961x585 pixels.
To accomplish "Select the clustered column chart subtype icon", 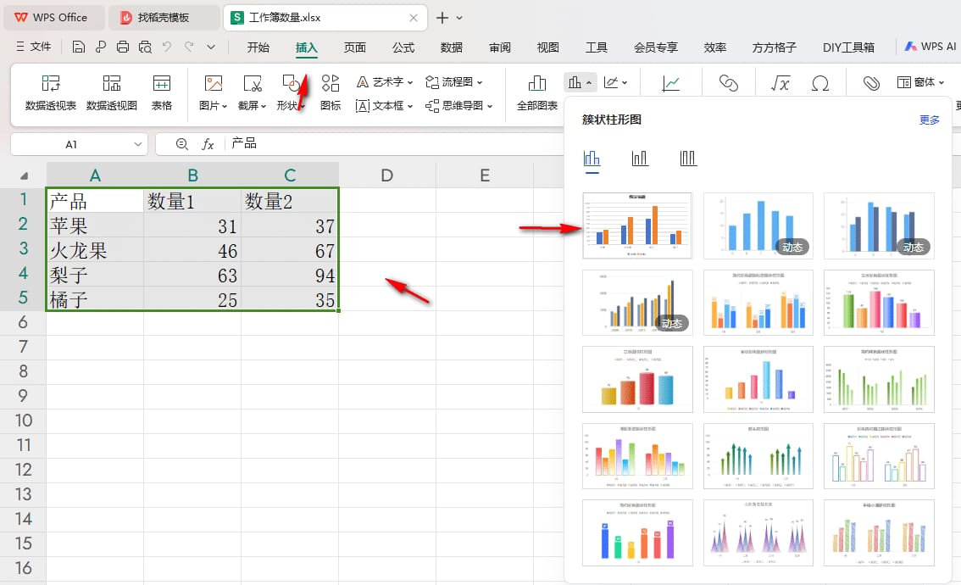I will click(592, 159).
